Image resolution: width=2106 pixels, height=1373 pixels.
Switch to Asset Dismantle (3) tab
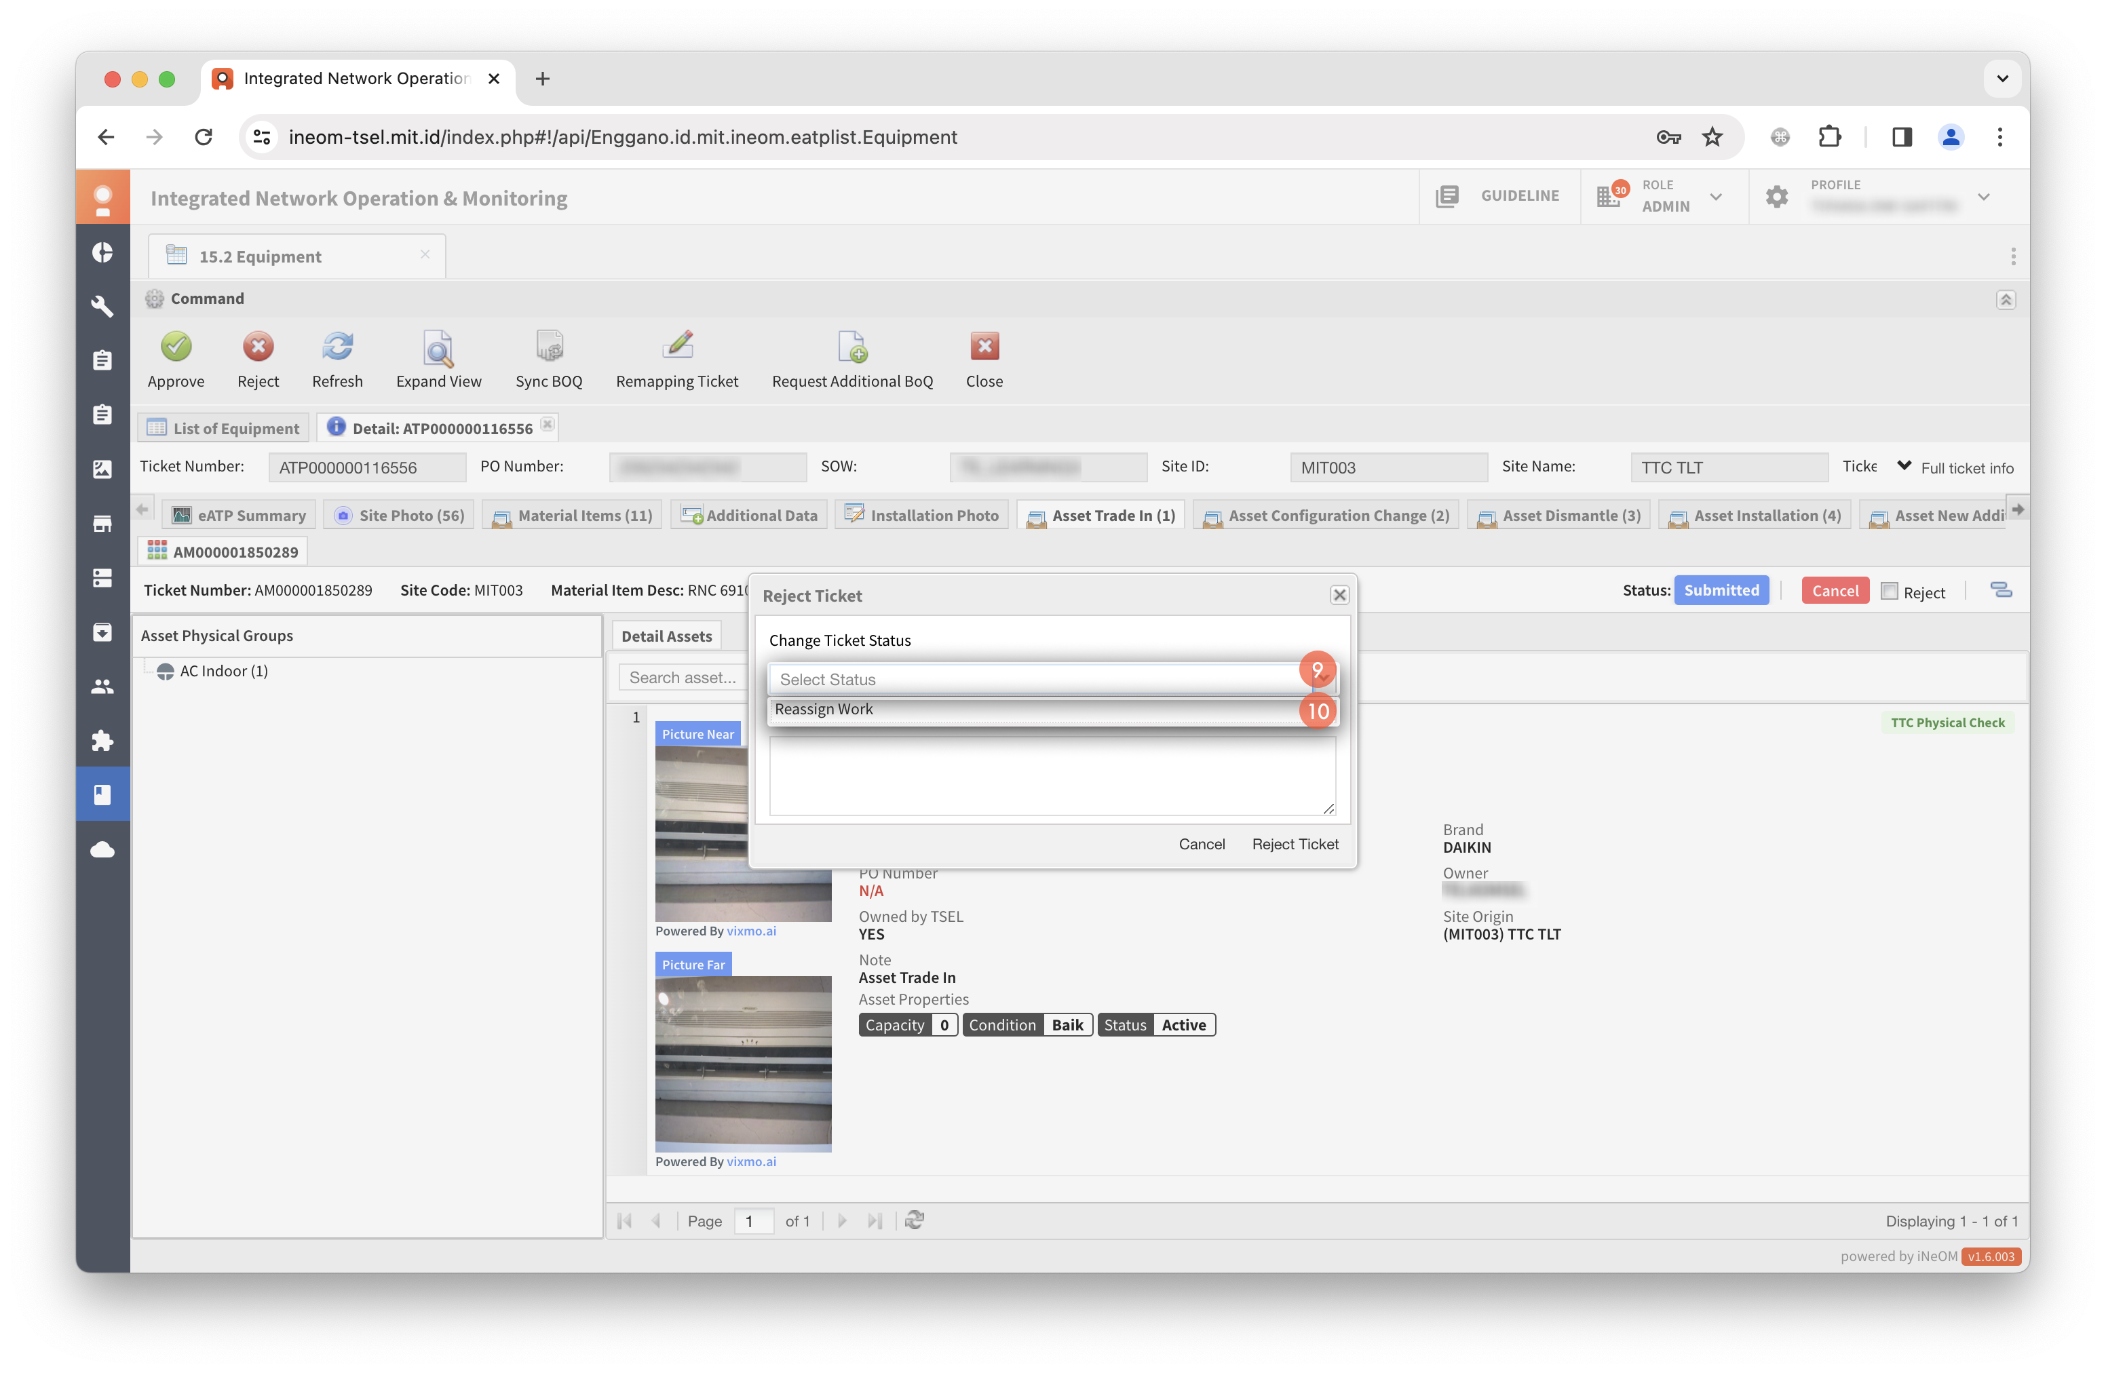[x=1558, y=515]
